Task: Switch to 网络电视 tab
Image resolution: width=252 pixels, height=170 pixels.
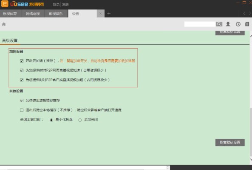Action: click(x=33, y=14)
